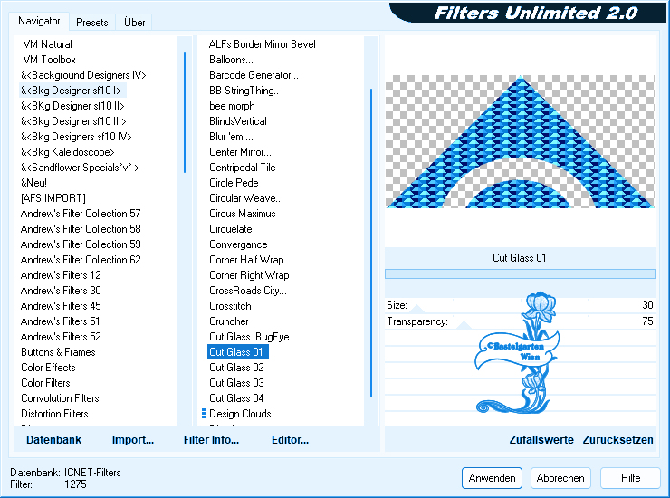Select VM Natural category
Screen dimensions: 670x498
(x=47, y=44)
